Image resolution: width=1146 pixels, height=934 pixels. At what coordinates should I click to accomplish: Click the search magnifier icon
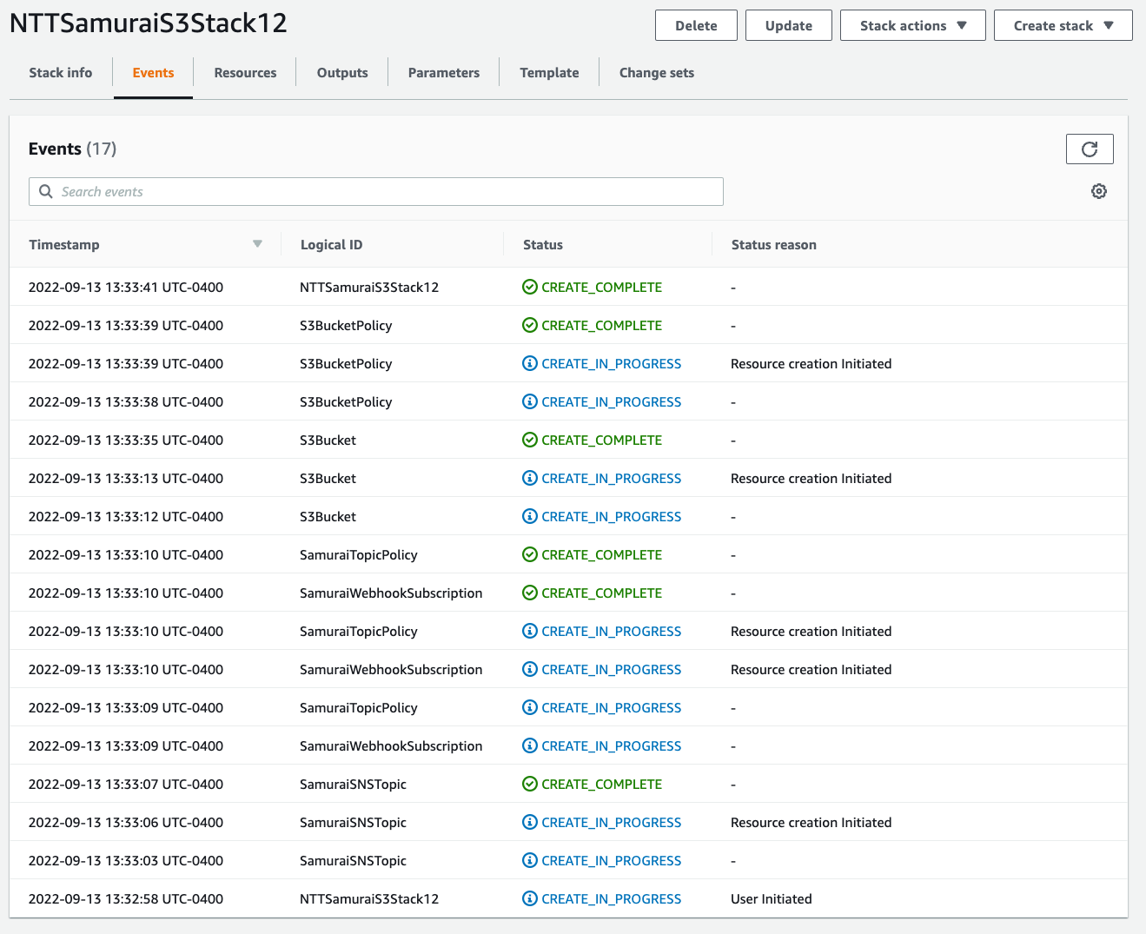tap(46, 191)
